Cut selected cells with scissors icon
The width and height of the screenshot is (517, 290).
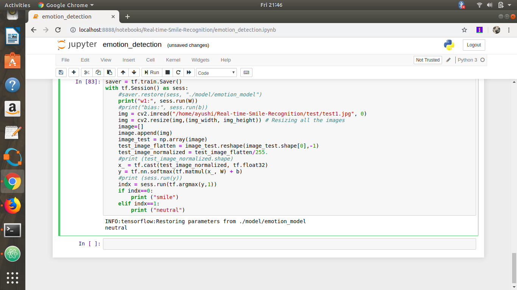point(87,72)
